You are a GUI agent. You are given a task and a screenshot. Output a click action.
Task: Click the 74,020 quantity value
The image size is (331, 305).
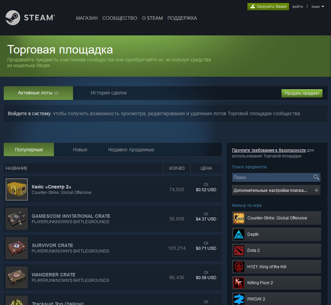[177, 189]
